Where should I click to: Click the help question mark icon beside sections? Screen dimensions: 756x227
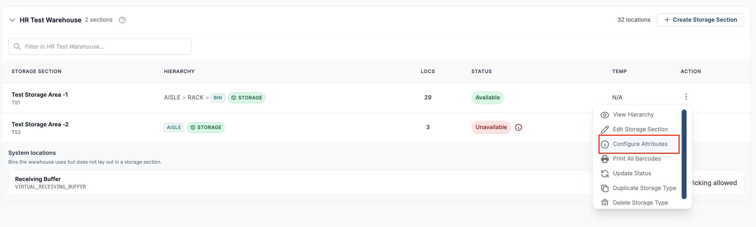122,20
